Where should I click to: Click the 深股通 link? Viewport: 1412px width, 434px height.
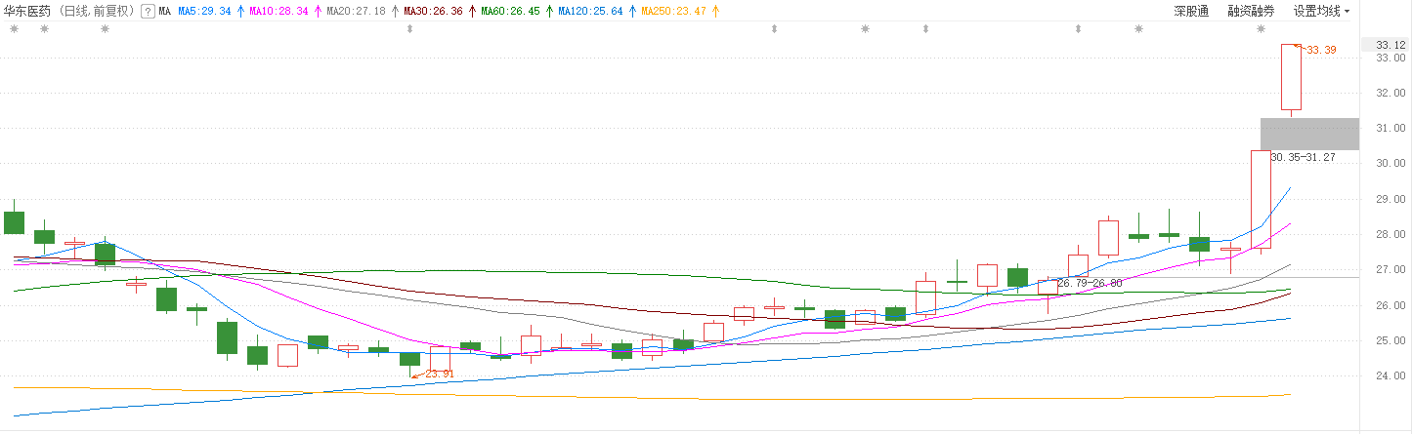pyautogui.click(x=1191, y=12)
